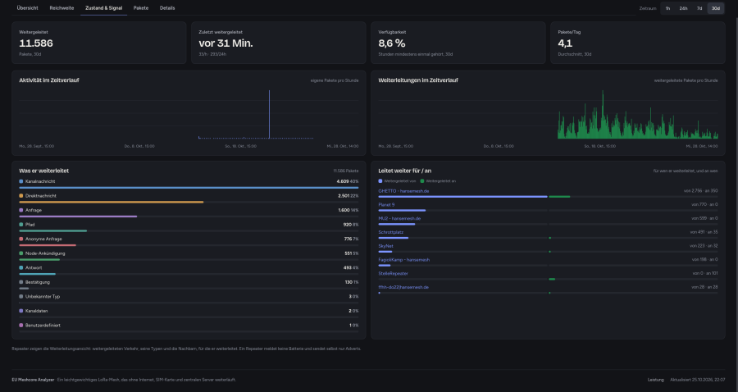Click the 'Was er weiterleitet' heading
Screen dimensions: 738x392
tap(43, 171)
